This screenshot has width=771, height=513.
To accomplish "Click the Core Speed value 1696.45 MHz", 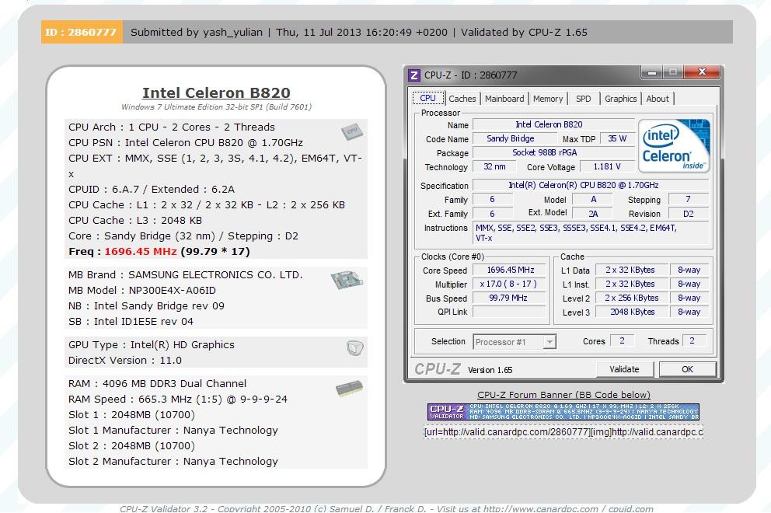I will click(509, 270).
